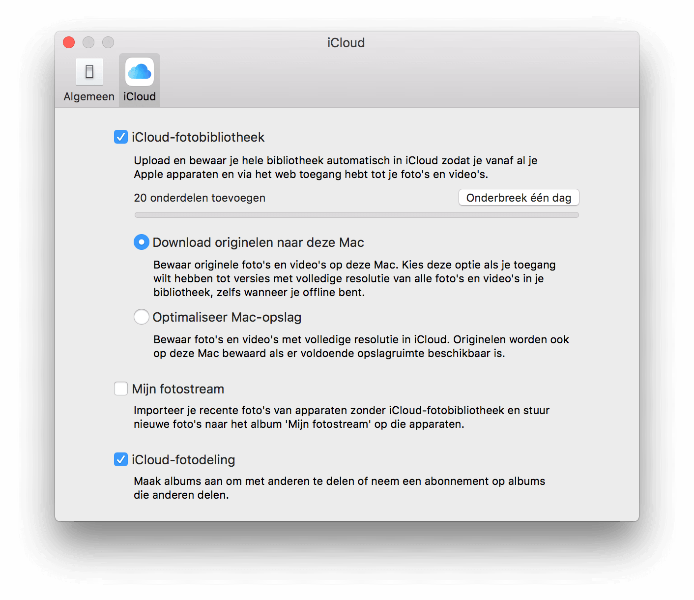Screen dimensions: 694x600
Task: Disable the iCloud-fotodeling checkbox
Action: (x=121, y=459)
